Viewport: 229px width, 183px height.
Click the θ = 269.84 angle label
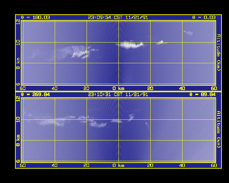click(x=35, y=95)
